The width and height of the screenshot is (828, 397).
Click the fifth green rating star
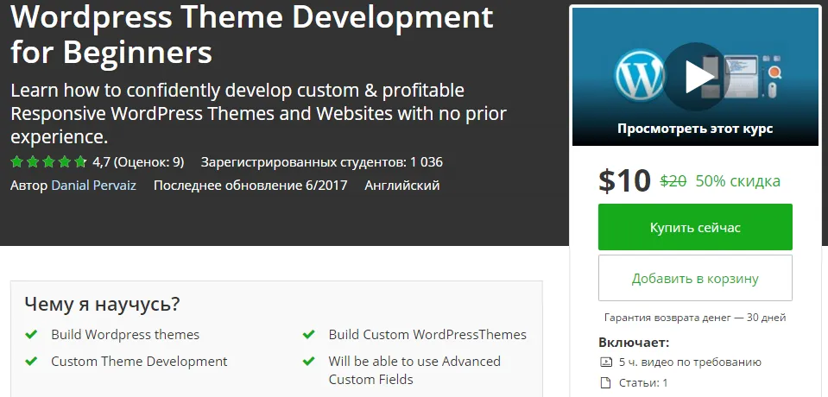coord(80,161)
